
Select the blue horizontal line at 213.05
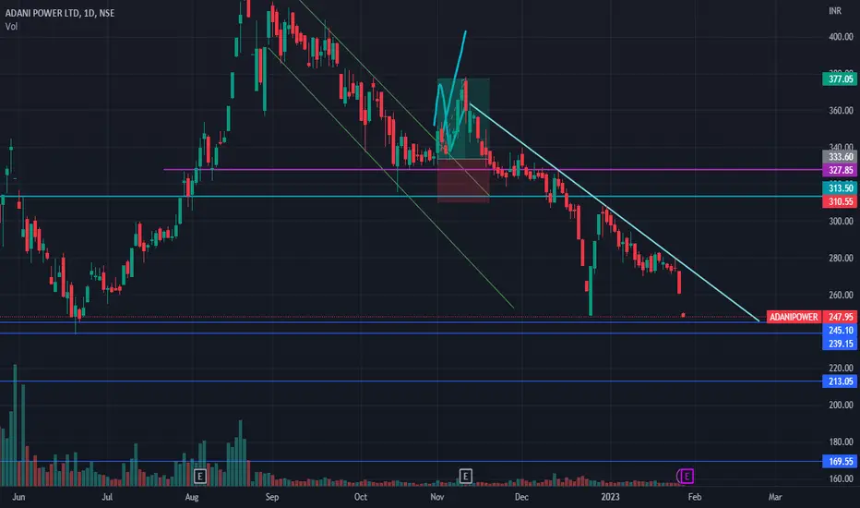[x=412, y=381]
